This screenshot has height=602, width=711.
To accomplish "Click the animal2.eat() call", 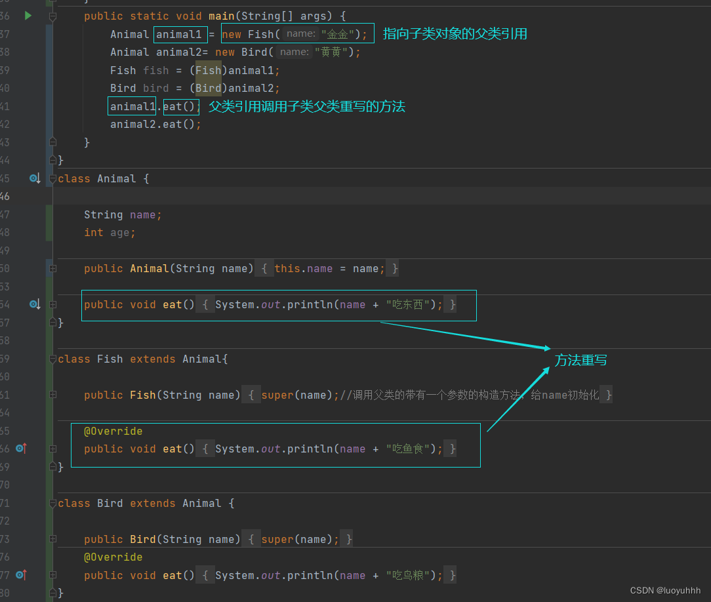I will [x=155, y=124].
